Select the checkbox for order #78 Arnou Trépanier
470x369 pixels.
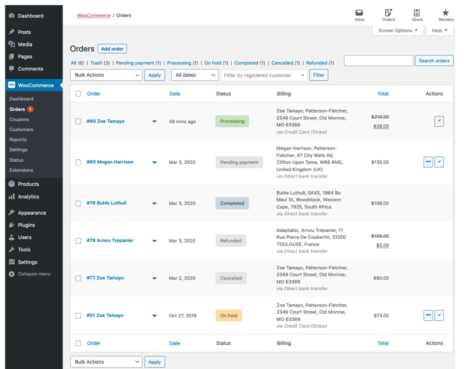(x=78, y=241)
